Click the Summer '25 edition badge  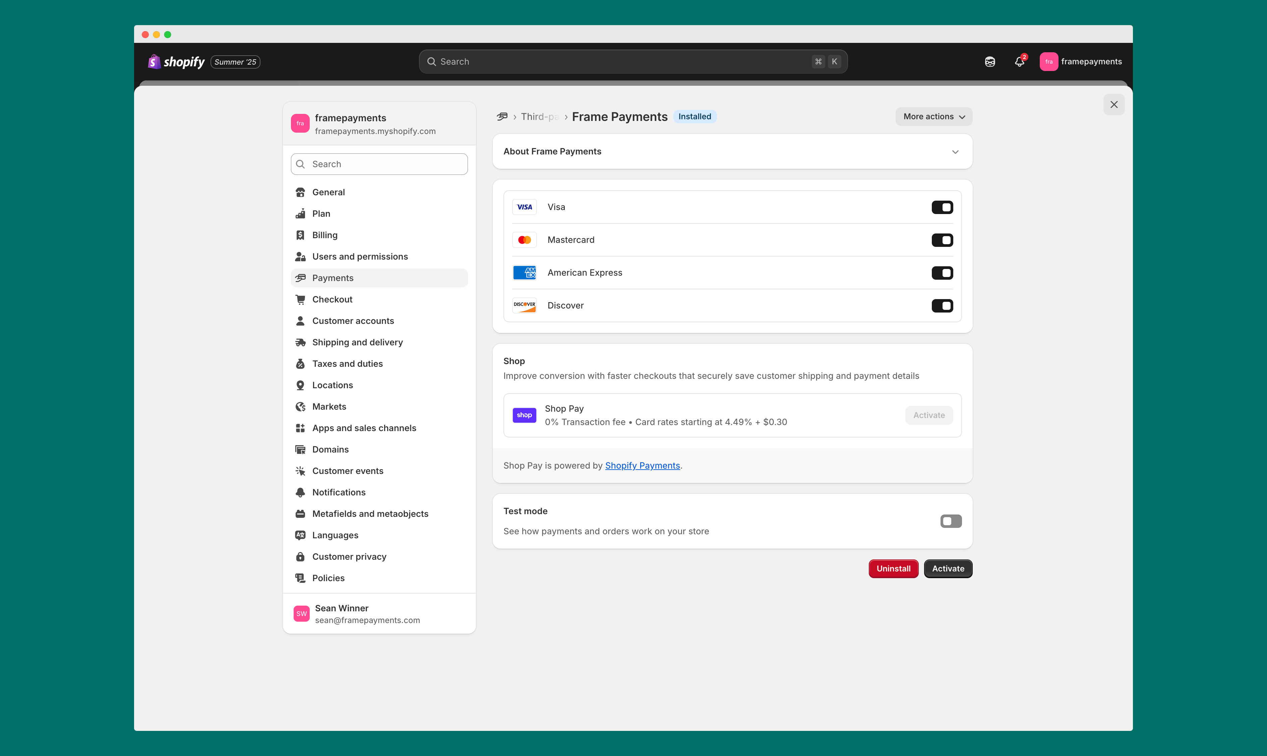click(x=235, y=62)
